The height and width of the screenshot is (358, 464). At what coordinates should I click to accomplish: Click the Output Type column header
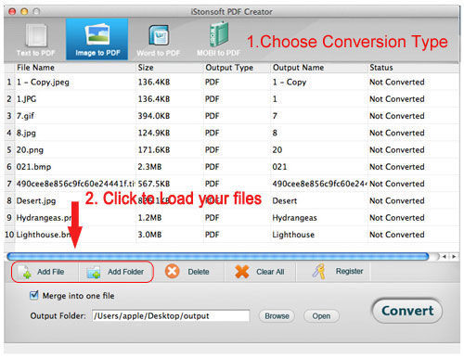(x=229, y=68)
